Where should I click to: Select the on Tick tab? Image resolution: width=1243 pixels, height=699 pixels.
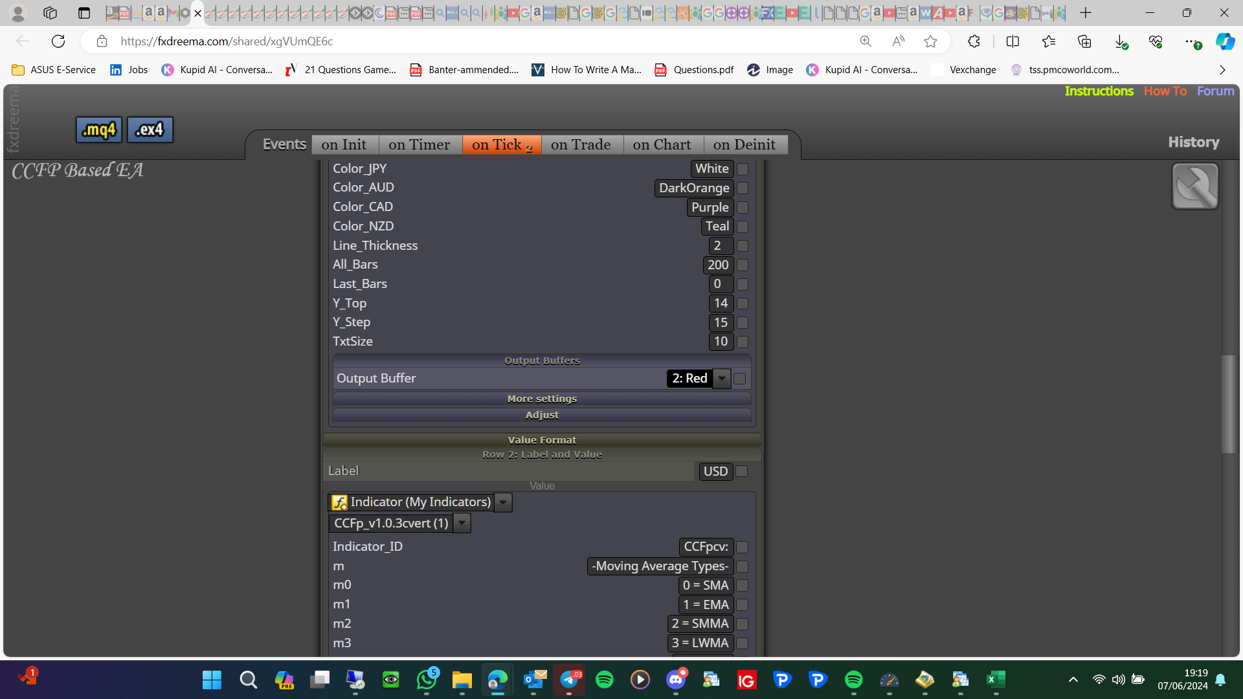(502, 144)
